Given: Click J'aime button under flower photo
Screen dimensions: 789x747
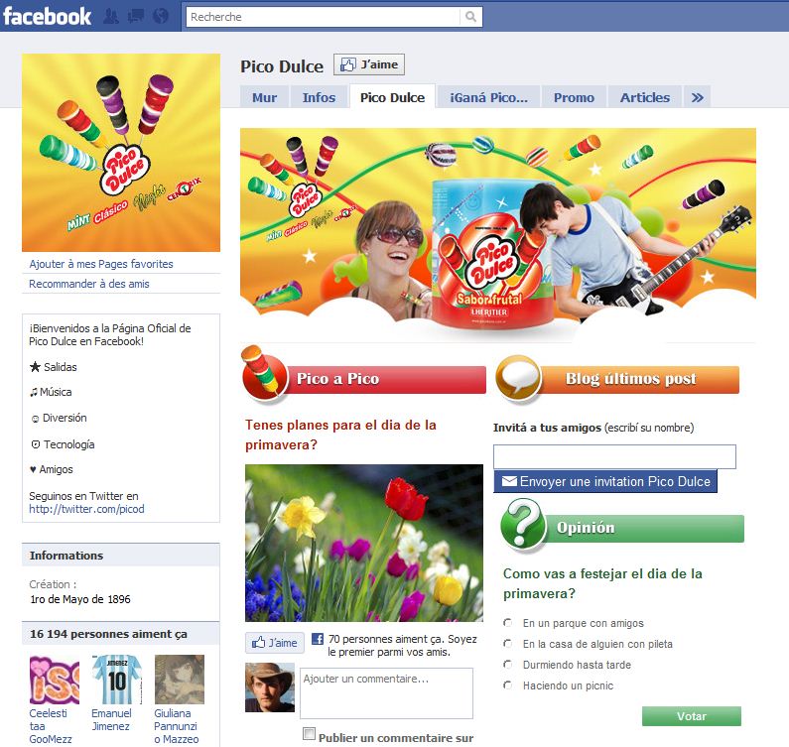Looking at the screenshot, I should [x=275, y=643].
